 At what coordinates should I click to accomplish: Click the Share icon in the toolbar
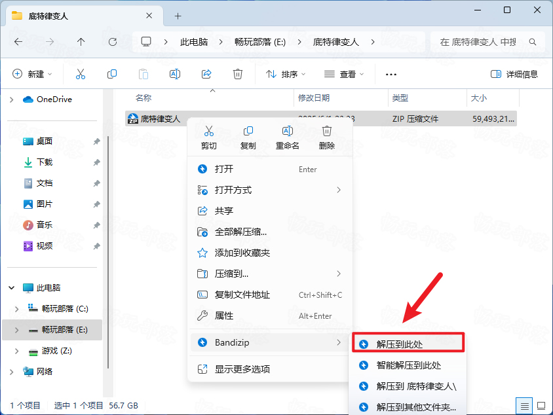click(206, 74)
